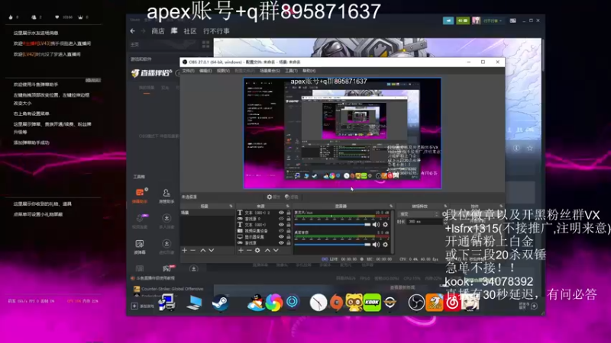Click transition duration 300 ms field
The width and height of the screenshot is (611, 343).
pos(423,222)
